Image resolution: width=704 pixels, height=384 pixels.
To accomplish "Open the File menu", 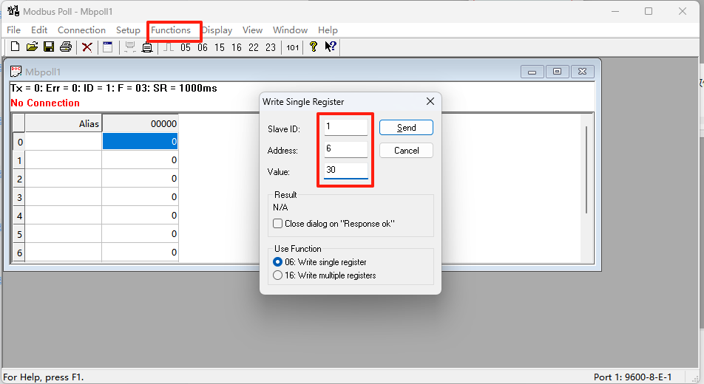I will click(13, 30).
